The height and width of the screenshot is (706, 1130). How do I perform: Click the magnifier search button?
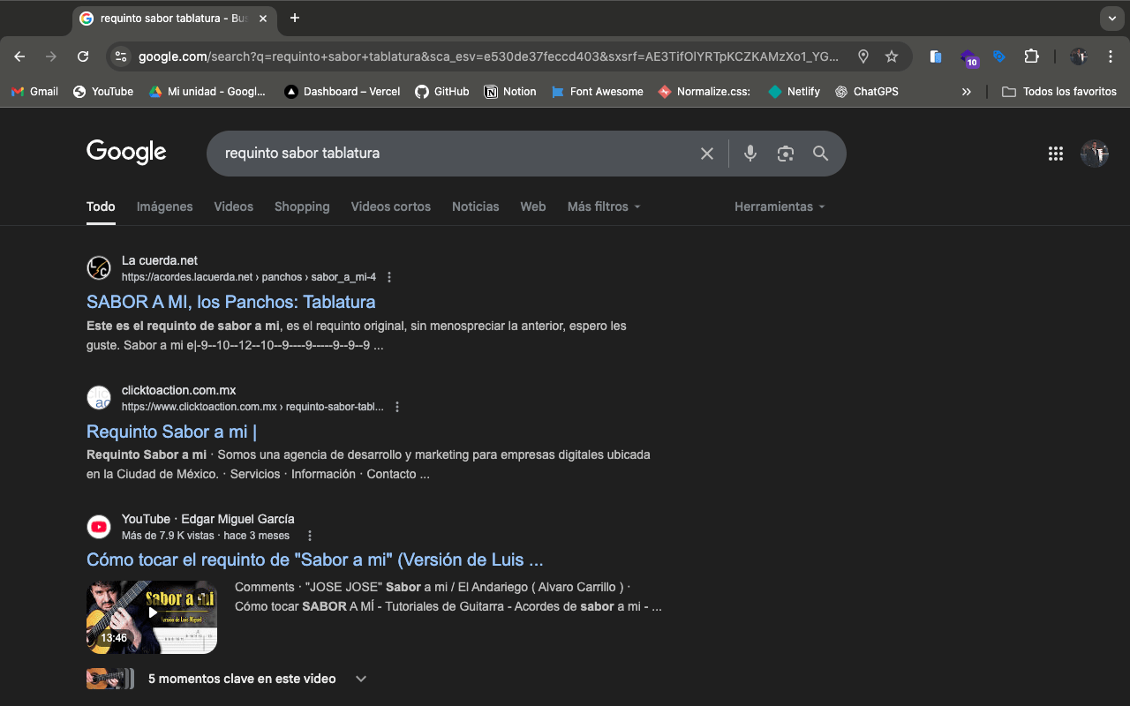click(x=821, y=154)
